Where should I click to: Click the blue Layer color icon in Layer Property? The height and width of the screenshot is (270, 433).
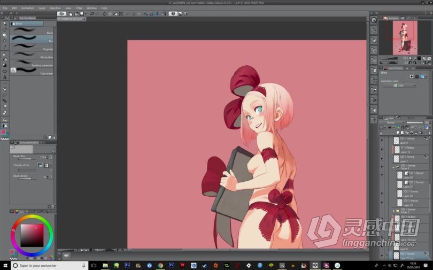pyautogui.click(x=422, y=76)
